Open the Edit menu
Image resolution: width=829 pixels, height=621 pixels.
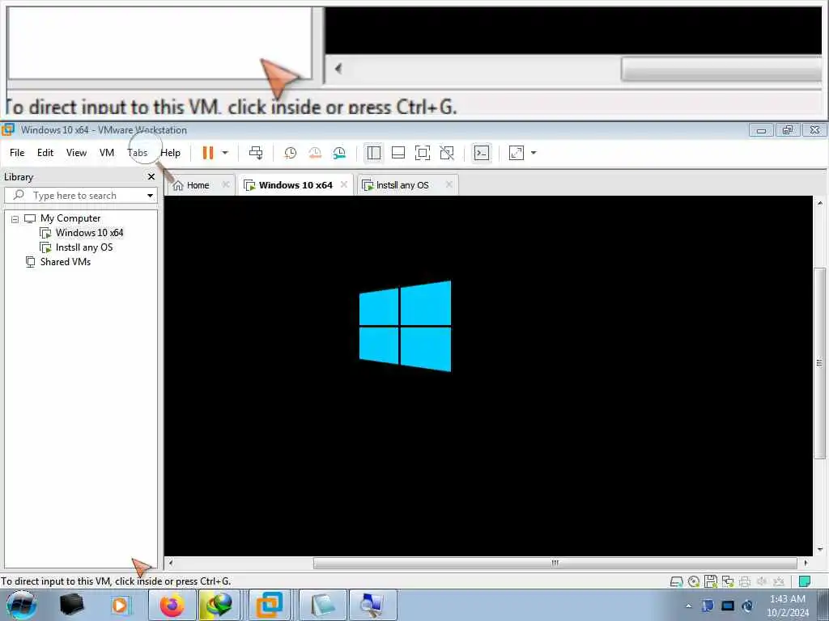(45, 153)
